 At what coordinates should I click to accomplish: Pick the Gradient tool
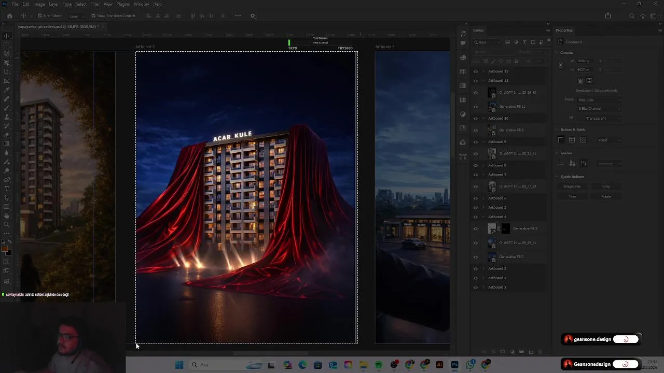[7, 144]
